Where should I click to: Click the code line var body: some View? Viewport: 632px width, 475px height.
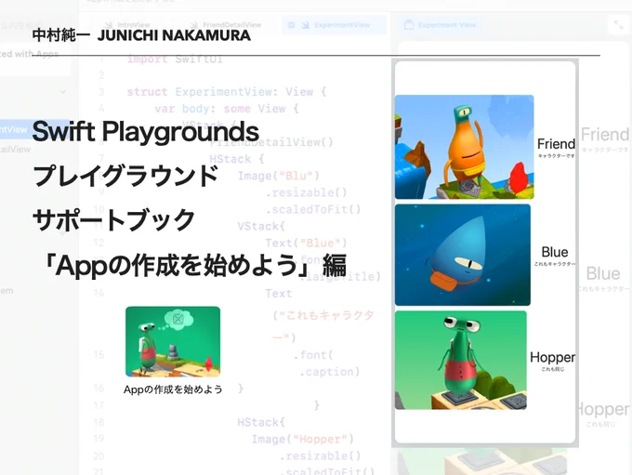point(227,109)
